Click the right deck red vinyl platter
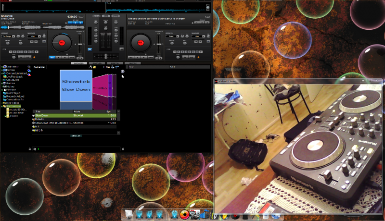The image size is (385, 221). coord(141,43)
